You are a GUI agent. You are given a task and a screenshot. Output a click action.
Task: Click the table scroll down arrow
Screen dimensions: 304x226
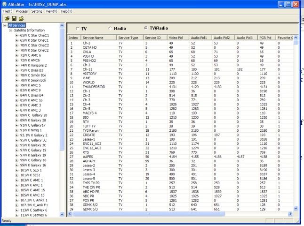pyautogui.click(x=296, y=209)
